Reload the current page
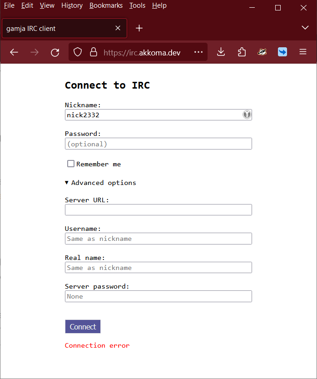The height and width of the screenshot is (379, 317). [55, 52]
